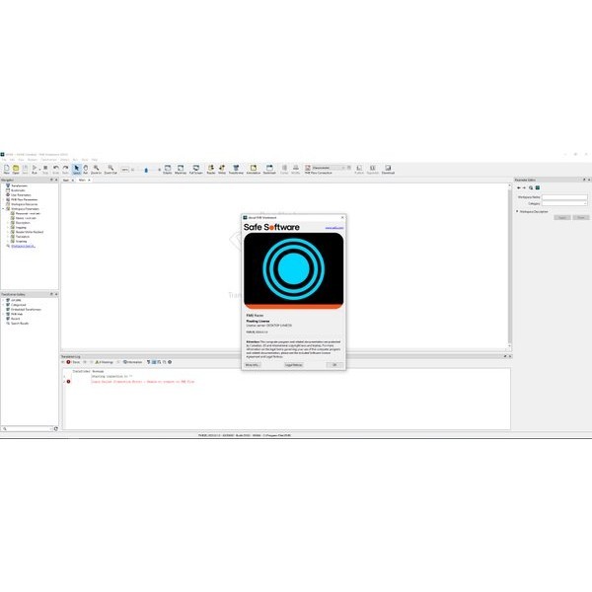Open the Run button dropdown arrow
Viewport: 592px width, 592px height.
click(x=39, y=170)
